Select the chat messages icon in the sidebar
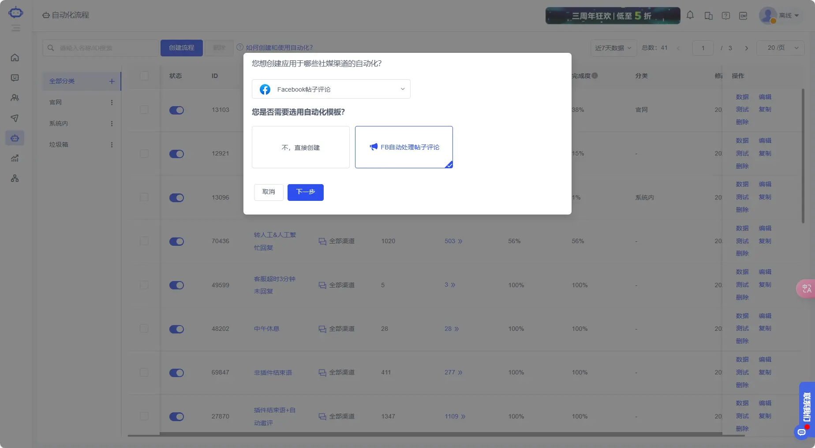Viewport: 815px width, 448px height. [15, 78]
